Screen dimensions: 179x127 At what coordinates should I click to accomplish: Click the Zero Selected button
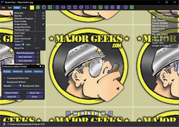[25, 61]
